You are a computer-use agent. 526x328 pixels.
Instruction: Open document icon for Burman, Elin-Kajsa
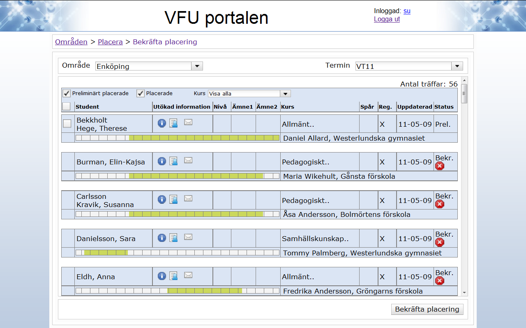point(173,161)
